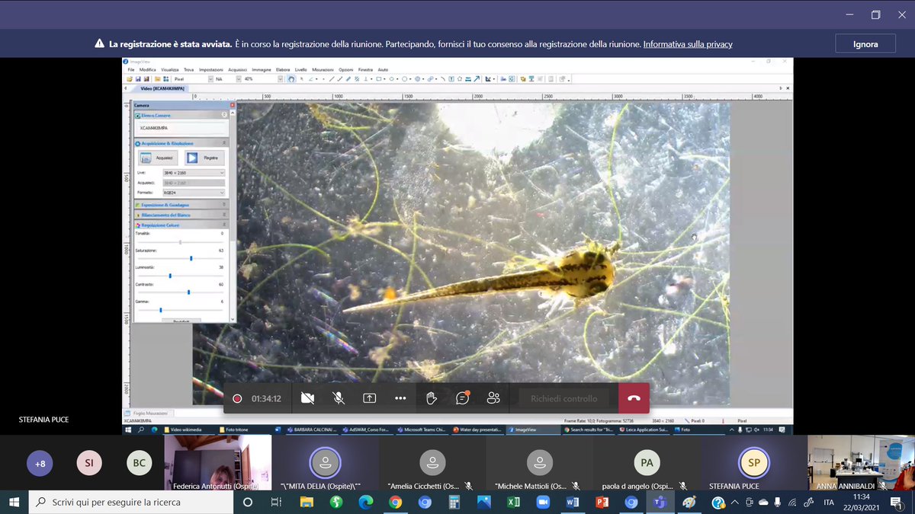Image resolution: width=915 pixels, height=514 pixels.
Task: Open File Explorer from taskbar
Action: tap(307, 503)
